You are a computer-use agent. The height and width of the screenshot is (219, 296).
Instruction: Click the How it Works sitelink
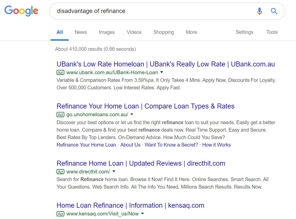[x=216, y=145]
